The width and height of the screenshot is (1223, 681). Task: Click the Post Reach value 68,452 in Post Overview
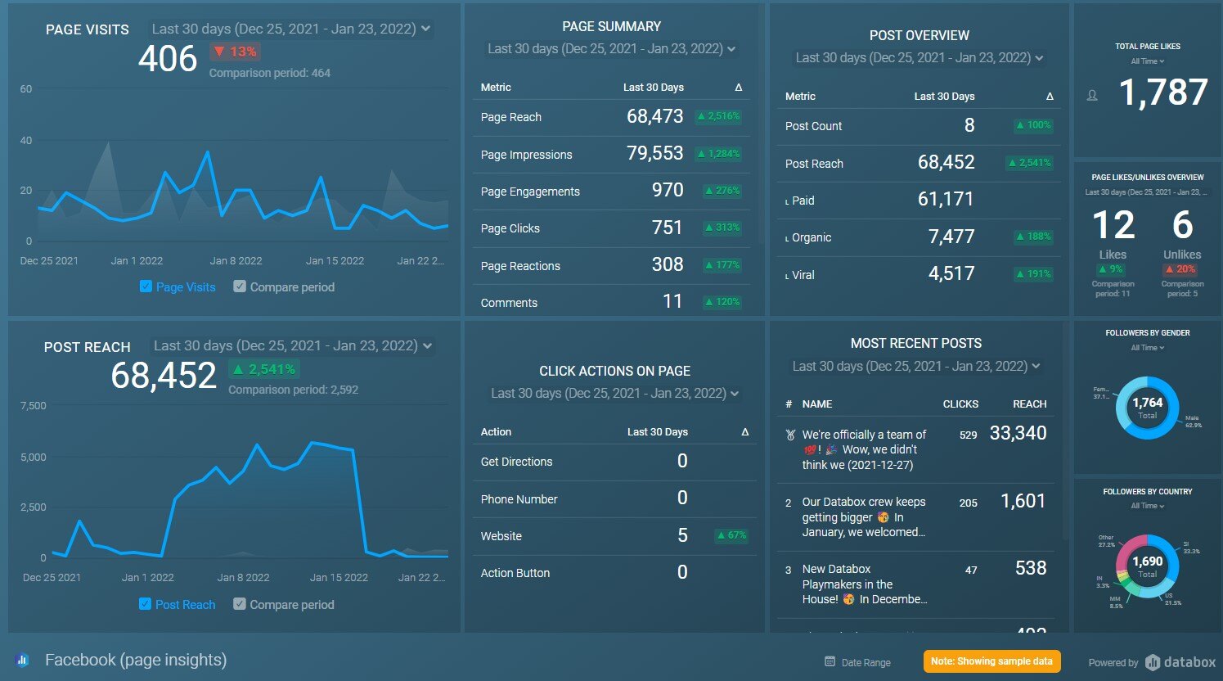pos(946,162)
